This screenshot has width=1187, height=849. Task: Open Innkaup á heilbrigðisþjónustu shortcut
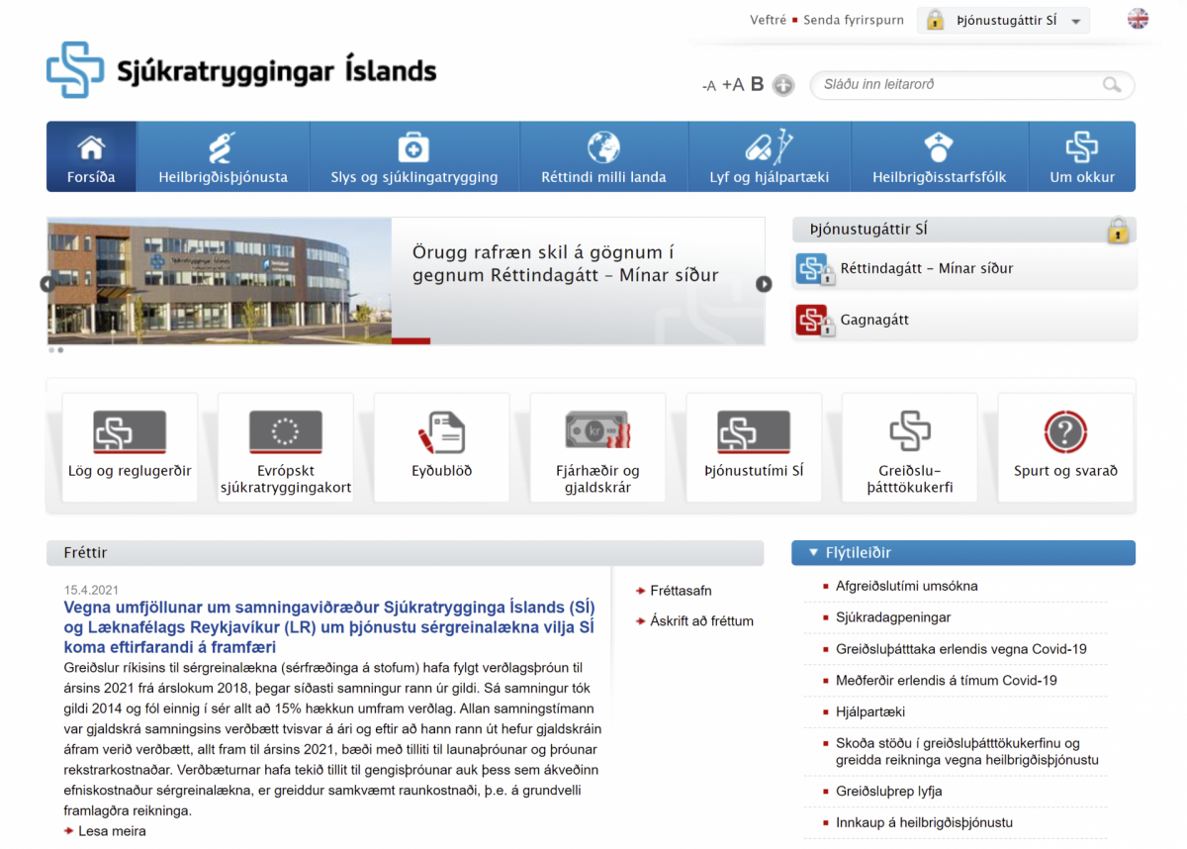[x=924, y=823]
